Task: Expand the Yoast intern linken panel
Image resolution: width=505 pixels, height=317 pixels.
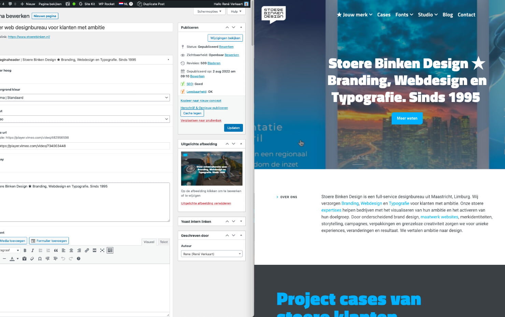Action: point(241,221)
